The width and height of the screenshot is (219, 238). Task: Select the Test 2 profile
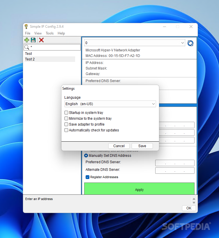coord(50,59)
